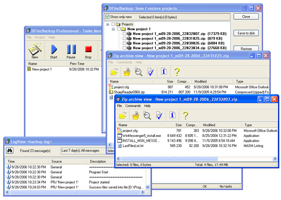Click the archive icon beside the 22#32#07.zip tree entry

[x=129, y=33]
